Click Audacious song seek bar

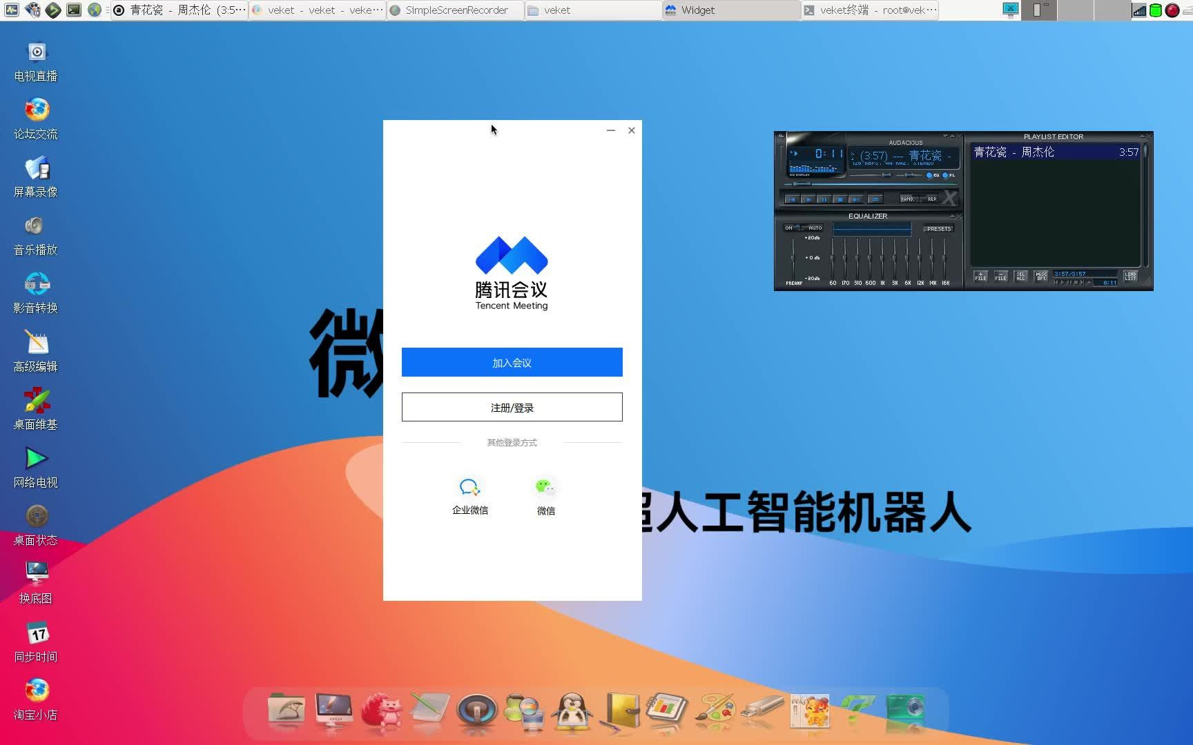pyautogui.click(x=871, y=184)
